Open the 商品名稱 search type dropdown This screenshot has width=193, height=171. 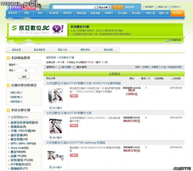coord(110,7)
